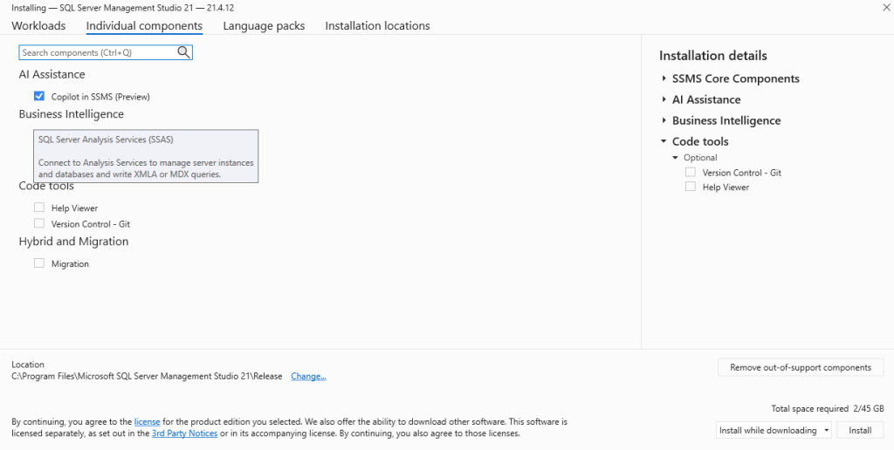Switch to the Workloads tab

pos(38,26)
